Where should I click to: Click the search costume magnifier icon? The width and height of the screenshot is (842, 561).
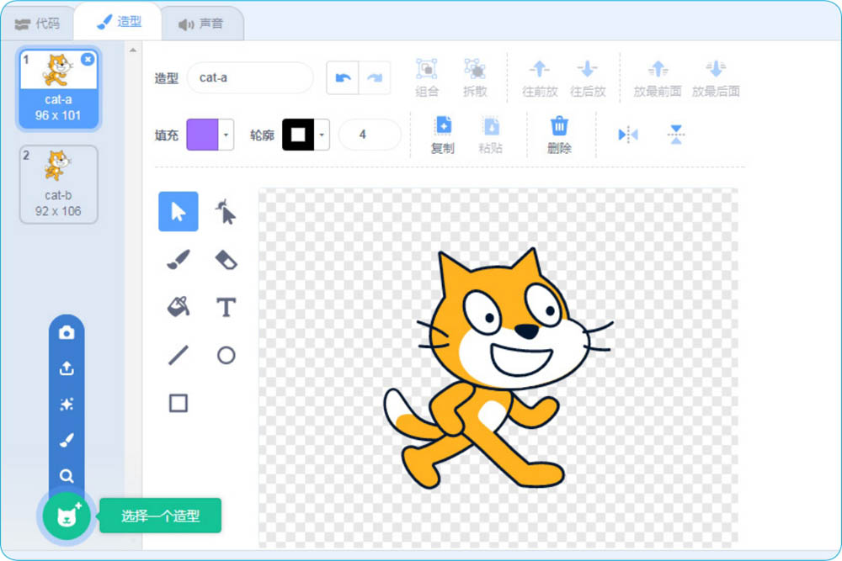pos(67,476)
